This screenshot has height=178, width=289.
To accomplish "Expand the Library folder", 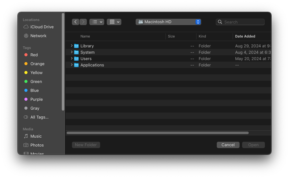I will point(72,46).
